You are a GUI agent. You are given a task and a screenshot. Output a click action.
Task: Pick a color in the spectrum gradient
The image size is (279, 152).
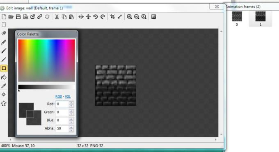(47, 60)
